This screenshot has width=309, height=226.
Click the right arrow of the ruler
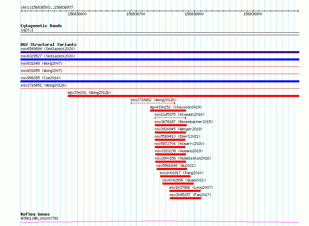298,11
